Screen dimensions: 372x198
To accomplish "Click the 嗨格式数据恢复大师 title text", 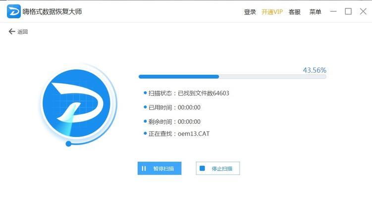I will [x=52, y=11].
